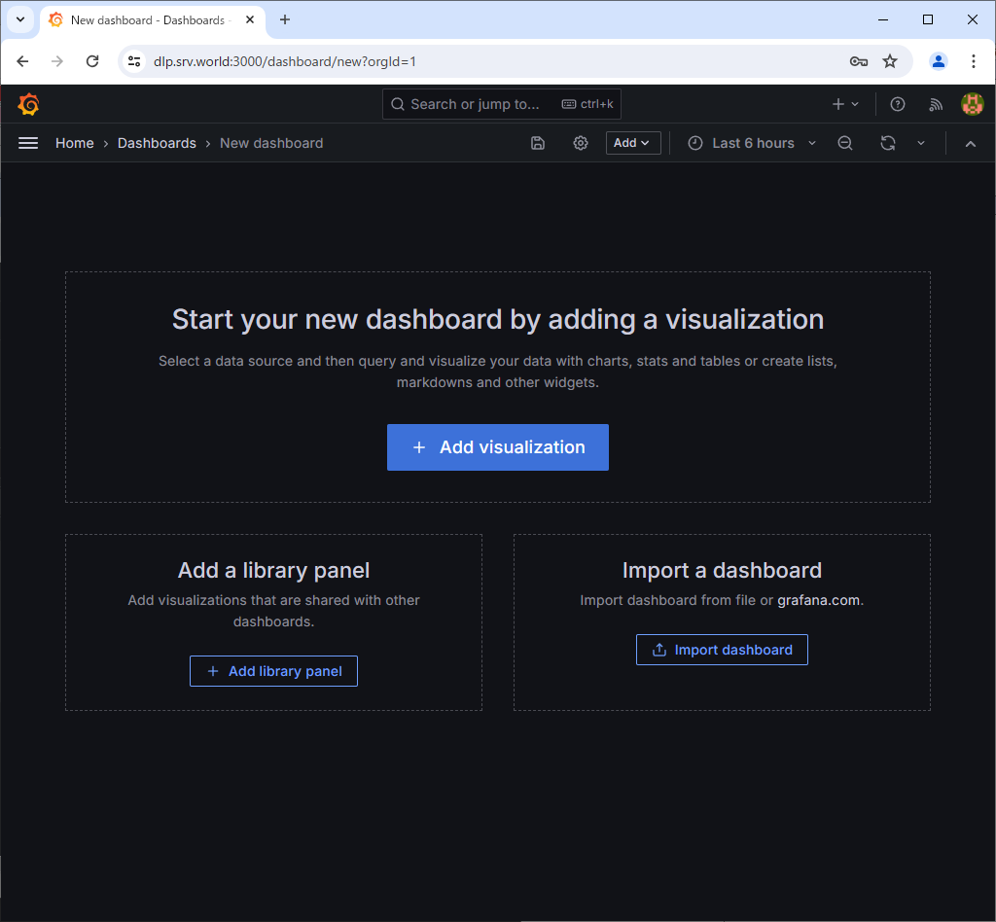The height and width of the screenshot is (922, 996).
Task: Go to Dashboards breadcrumb
Action: 157,144
